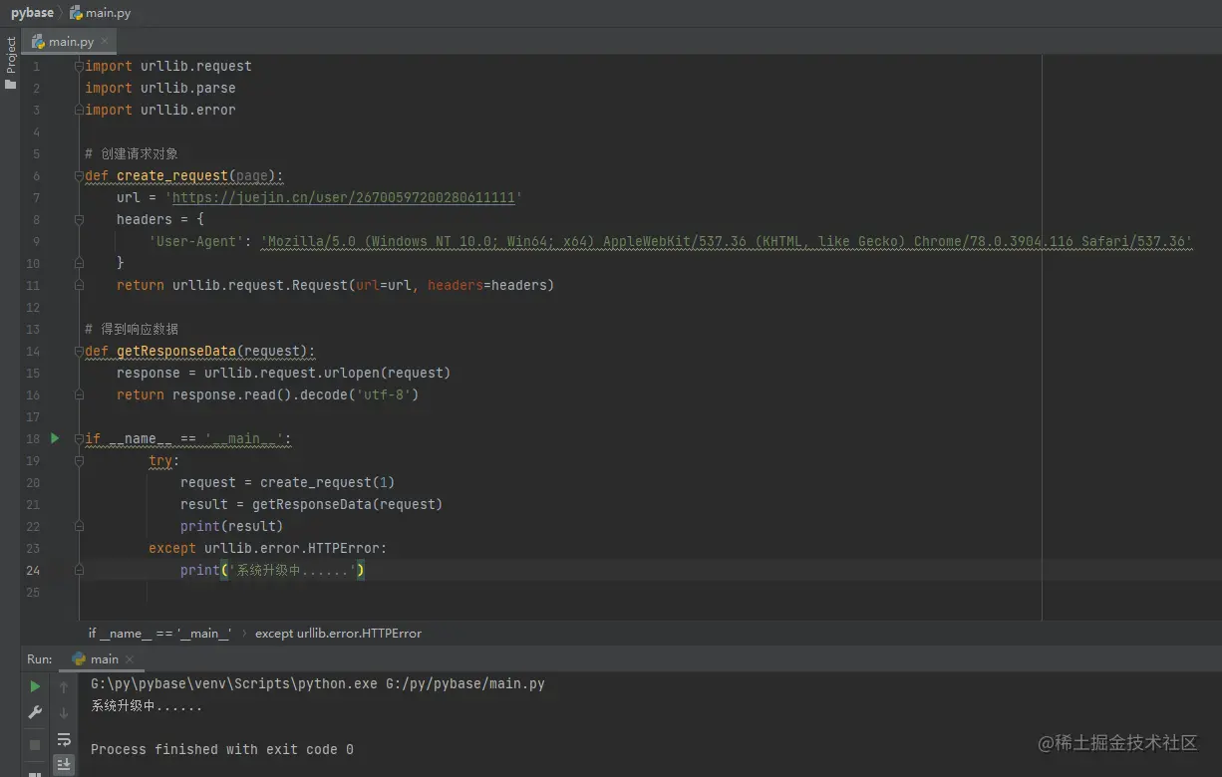Click the down stack trace arrow
1222x777 pixels.
tap(64, 712)
